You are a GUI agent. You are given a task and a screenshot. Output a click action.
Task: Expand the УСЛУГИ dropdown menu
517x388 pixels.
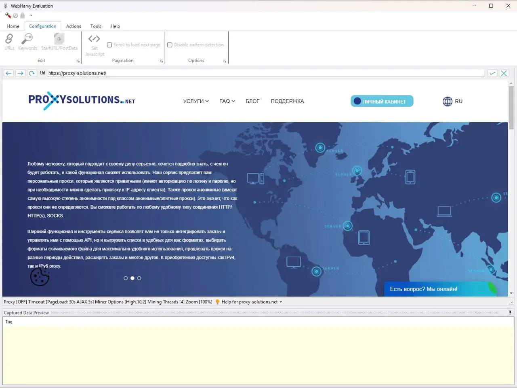pos(196,101)
